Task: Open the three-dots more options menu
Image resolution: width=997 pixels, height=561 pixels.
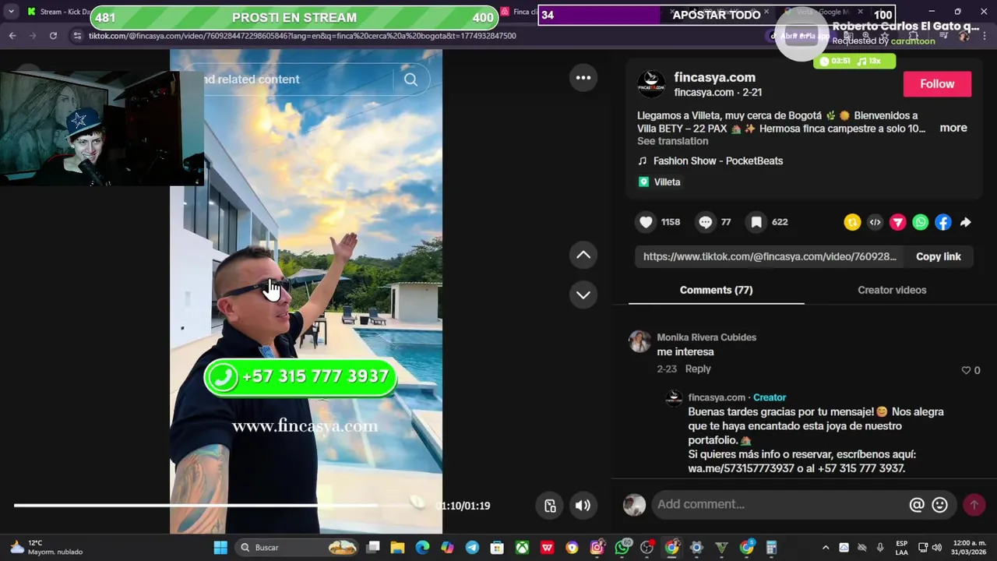Action: [583, 78]
